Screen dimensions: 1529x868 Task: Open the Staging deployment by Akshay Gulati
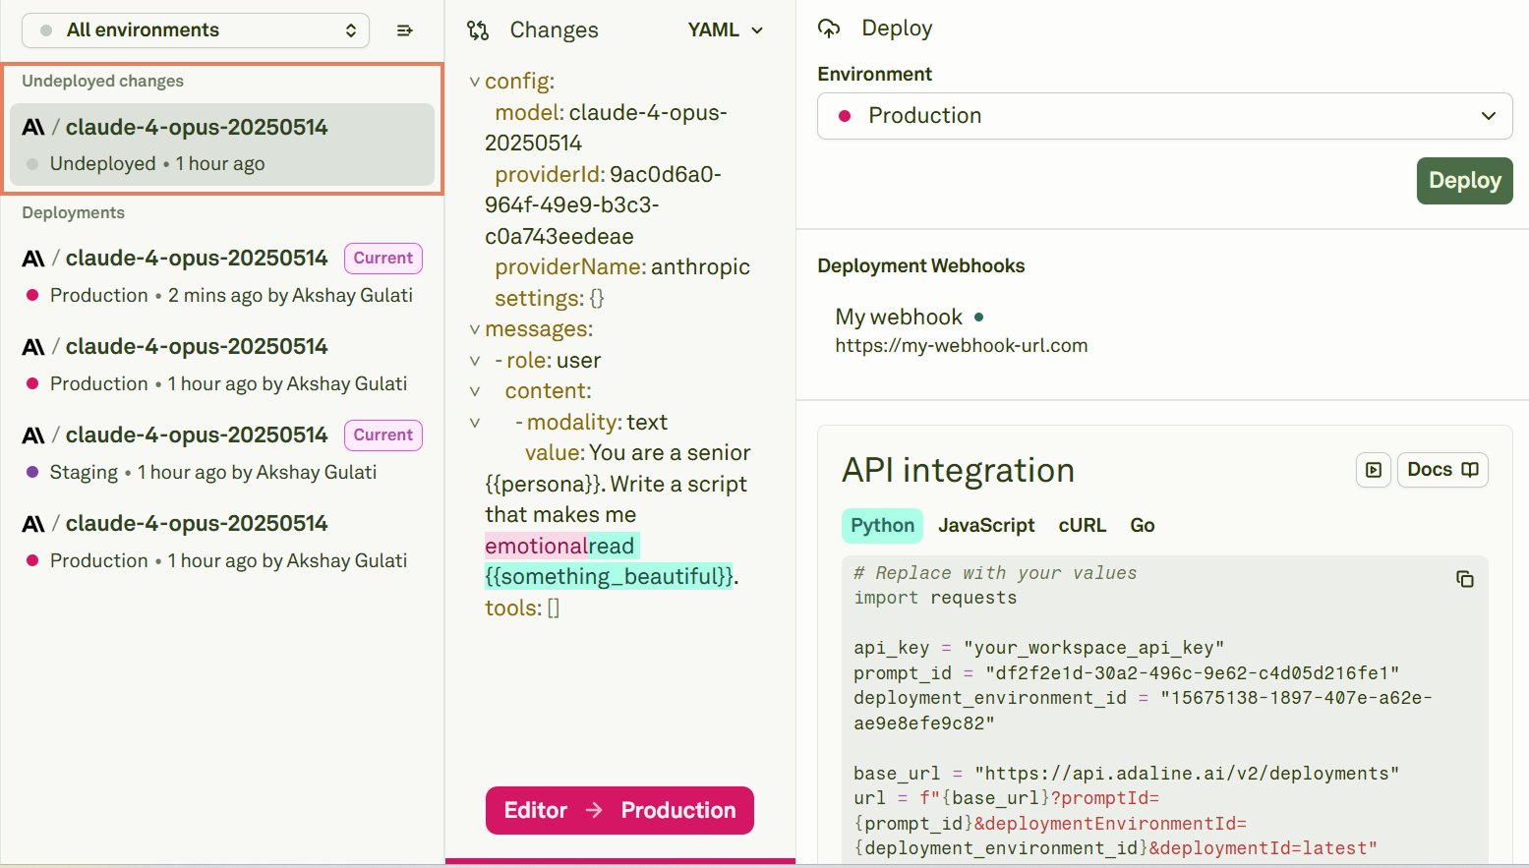(222, 453)
